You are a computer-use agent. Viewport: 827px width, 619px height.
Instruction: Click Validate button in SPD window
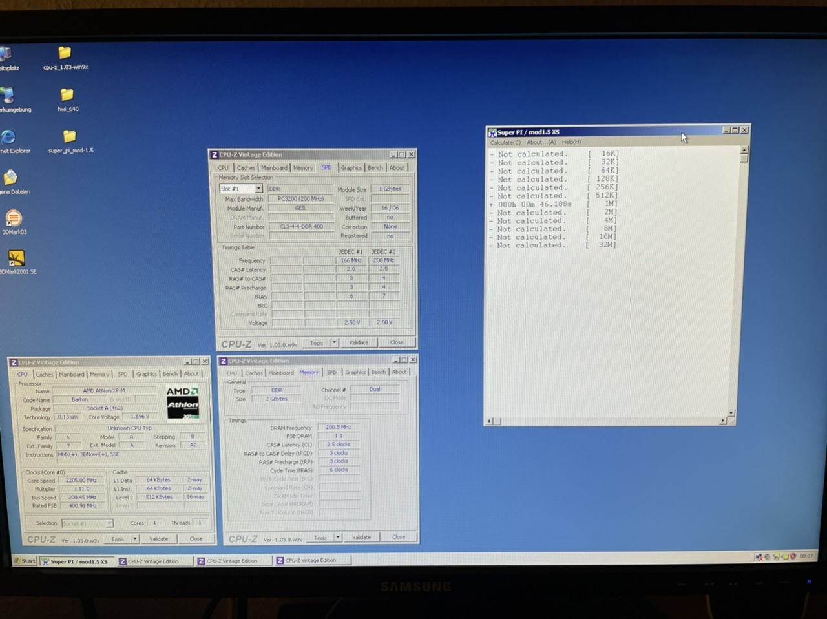click(359, 342)
